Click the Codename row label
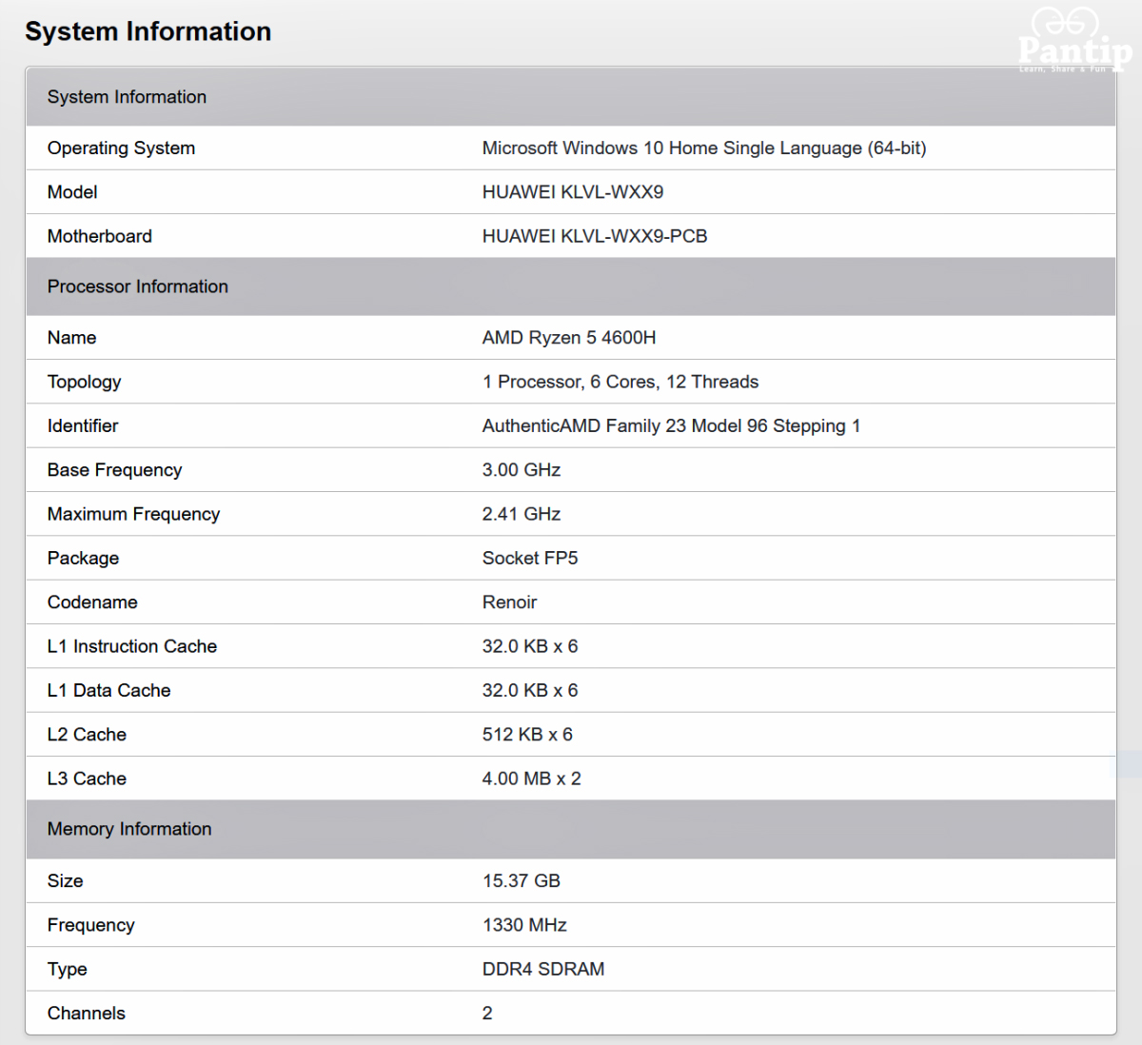This screenshot has height=1045, width=1142. [92, 602]
